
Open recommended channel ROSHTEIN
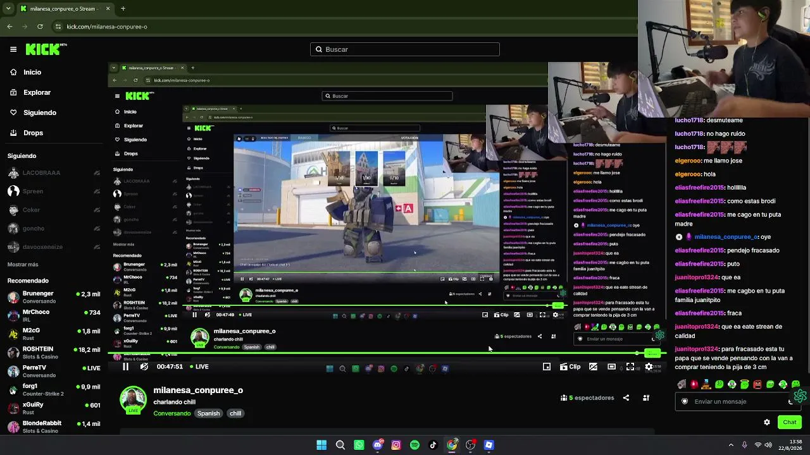pyautogui.click(x=53, y=352)
